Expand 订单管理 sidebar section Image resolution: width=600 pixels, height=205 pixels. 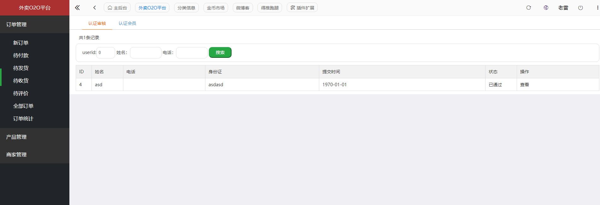16,24
